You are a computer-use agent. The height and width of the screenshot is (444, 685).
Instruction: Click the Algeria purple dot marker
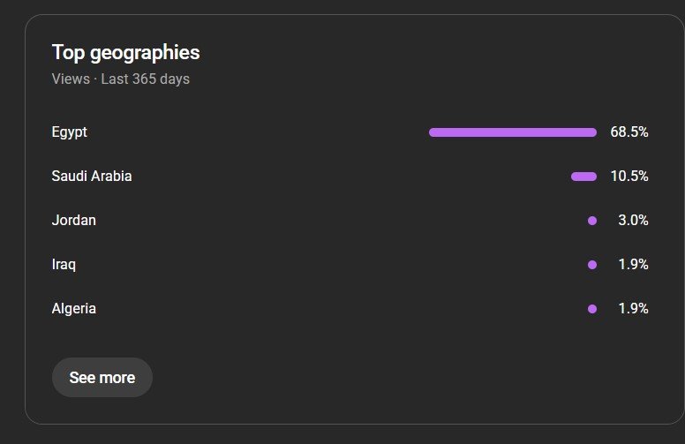click(591, 309)
